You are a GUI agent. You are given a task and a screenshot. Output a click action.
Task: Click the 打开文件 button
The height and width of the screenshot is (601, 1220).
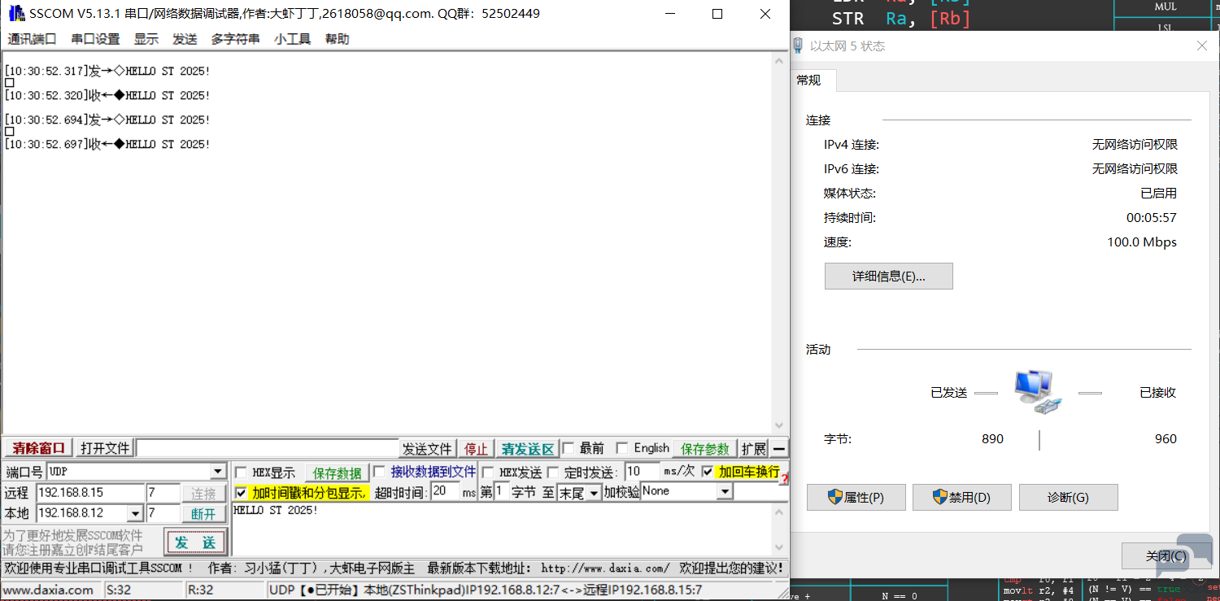click(105, 449)
